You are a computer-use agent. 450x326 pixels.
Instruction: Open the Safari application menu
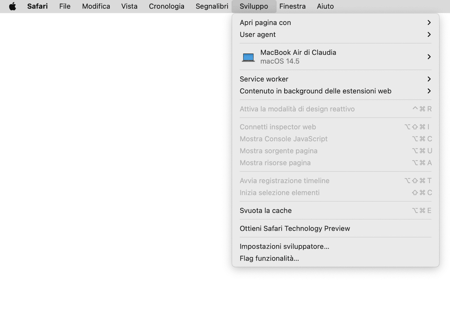[x=37, y=6]
